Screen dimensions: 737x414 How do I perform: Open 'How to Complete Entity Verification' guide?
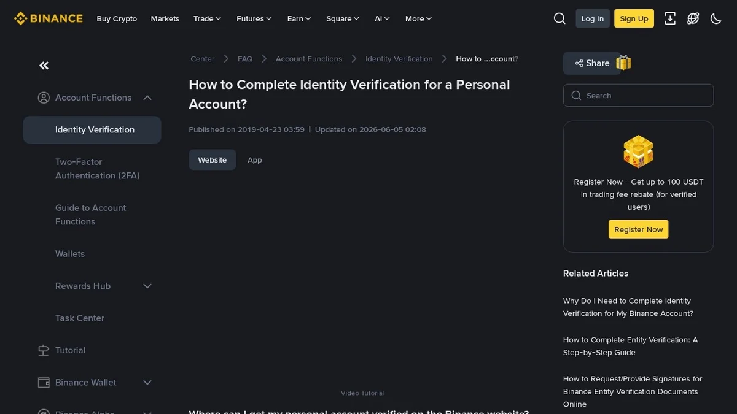[x=631, y=346]
